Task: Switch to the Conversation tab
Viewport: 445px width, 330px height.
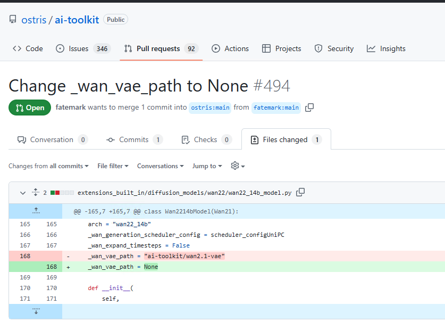Action: [x=53, y=139]
